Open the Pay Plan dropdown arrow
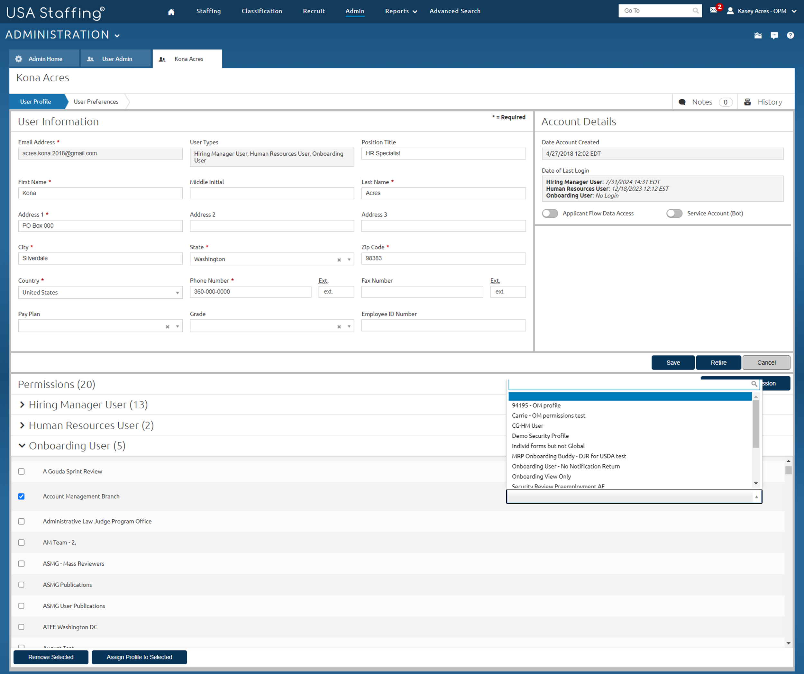The image size is (804, 674). pos(178,327)
